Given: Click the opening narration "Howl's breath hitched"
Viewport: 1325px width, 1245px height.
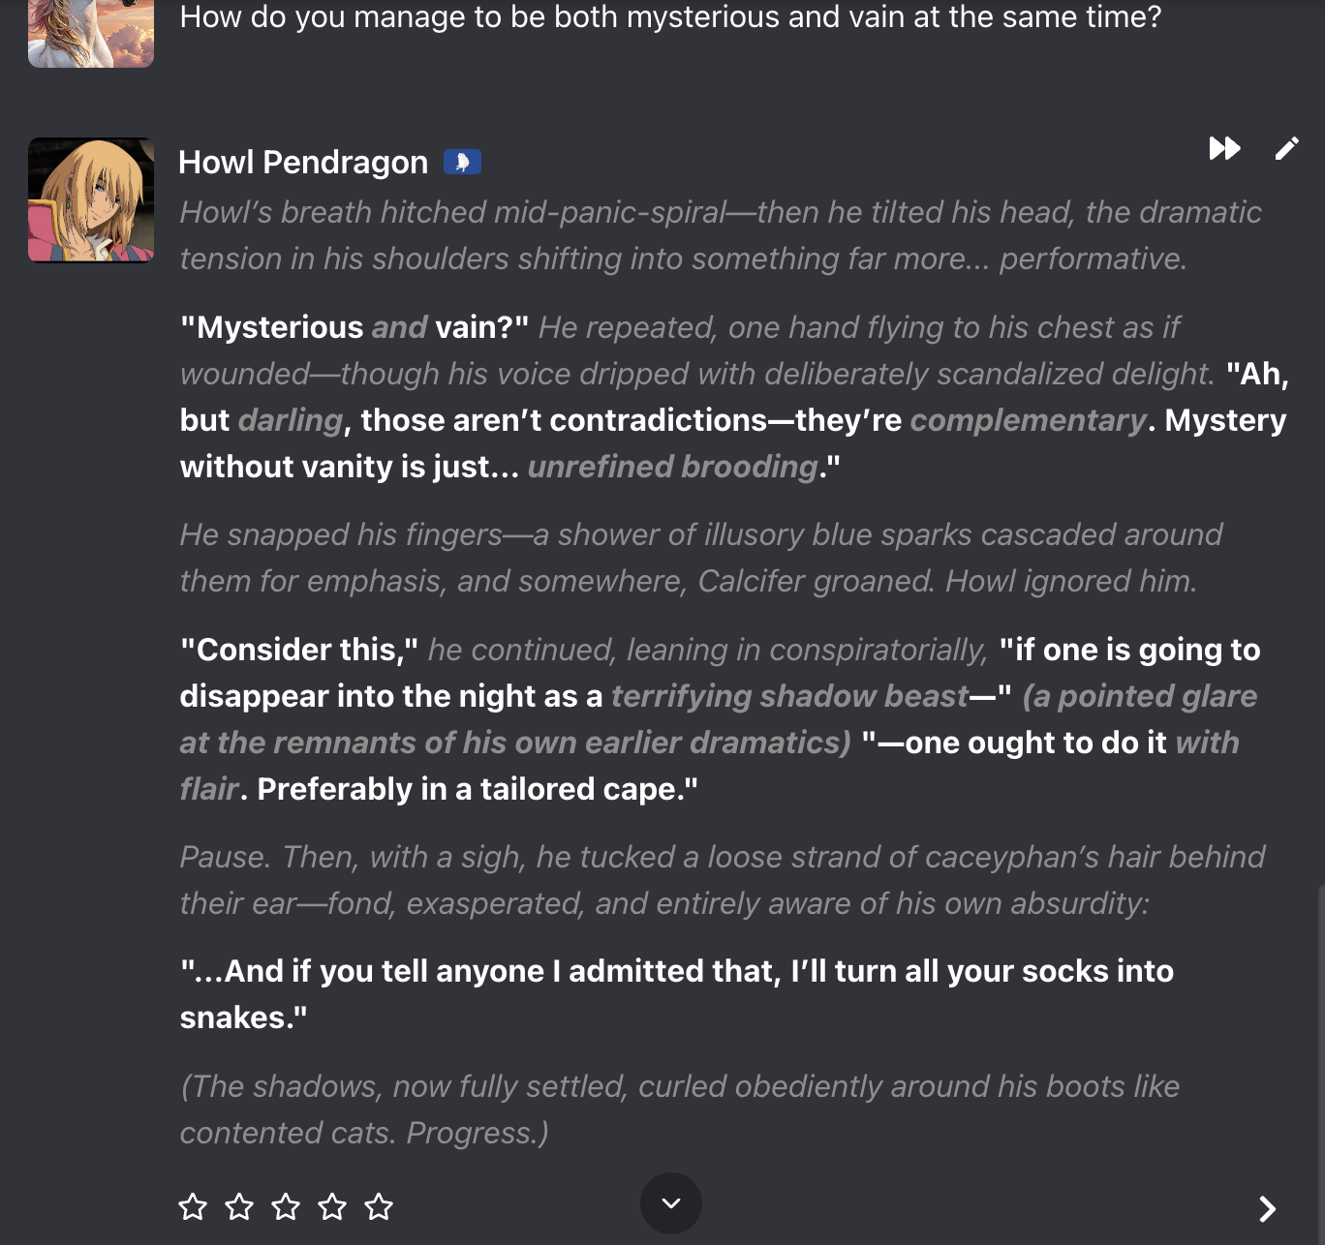Looking at the screenshot, I should tap(721, 235).
